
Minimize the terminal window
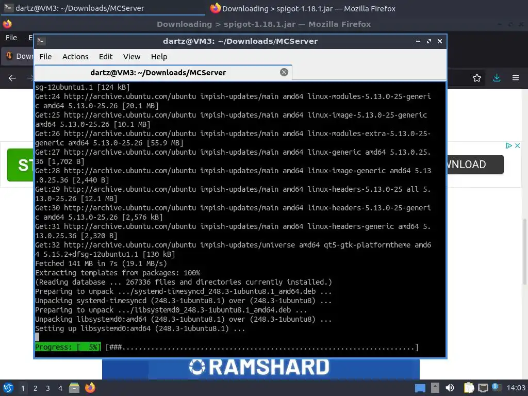tap(418, 41)
